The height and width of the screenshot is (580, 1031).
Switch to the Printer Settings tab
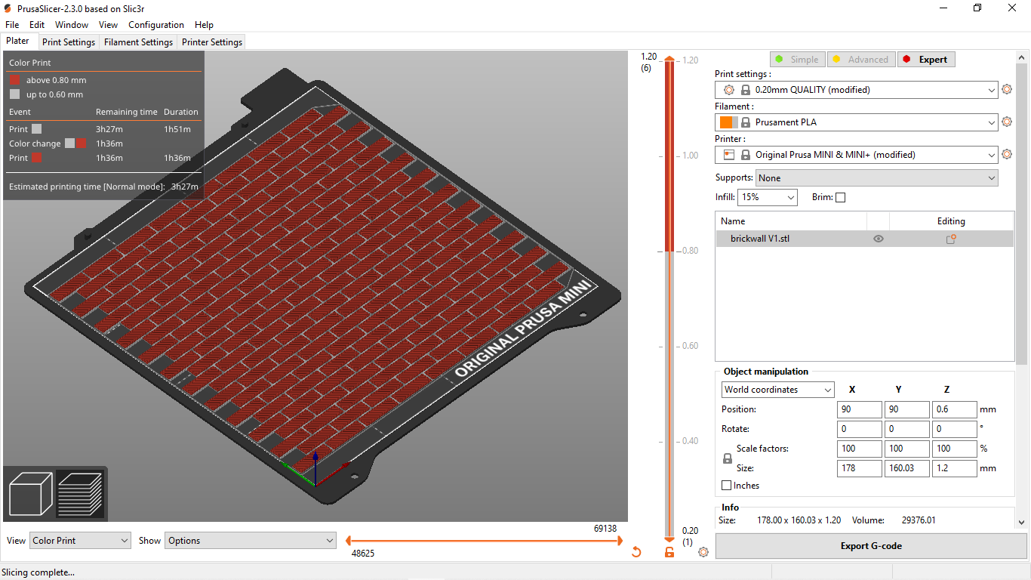pyautogui.click(x=212, y=42)
